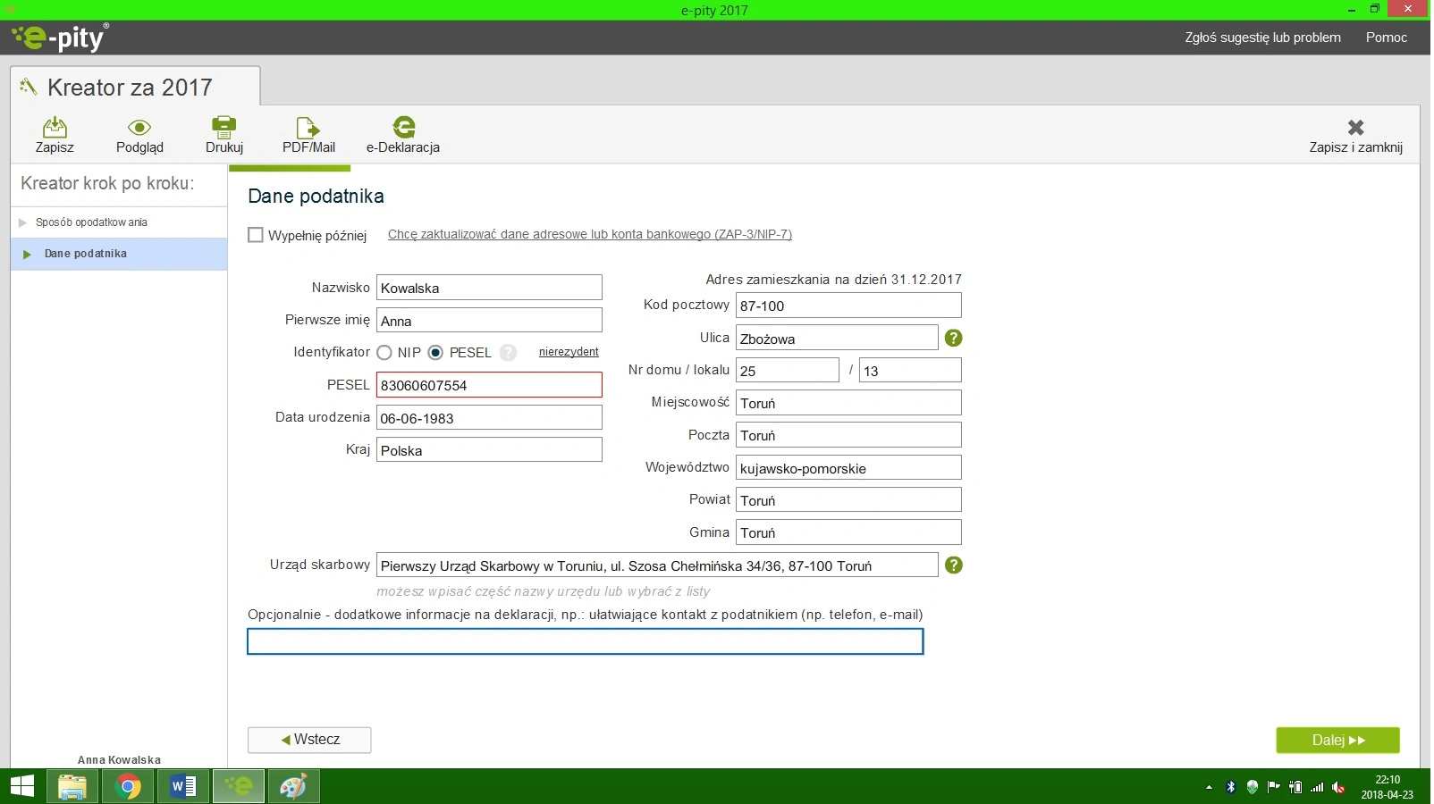Click Bluetooth tray icon

[x=1230, y=787]
